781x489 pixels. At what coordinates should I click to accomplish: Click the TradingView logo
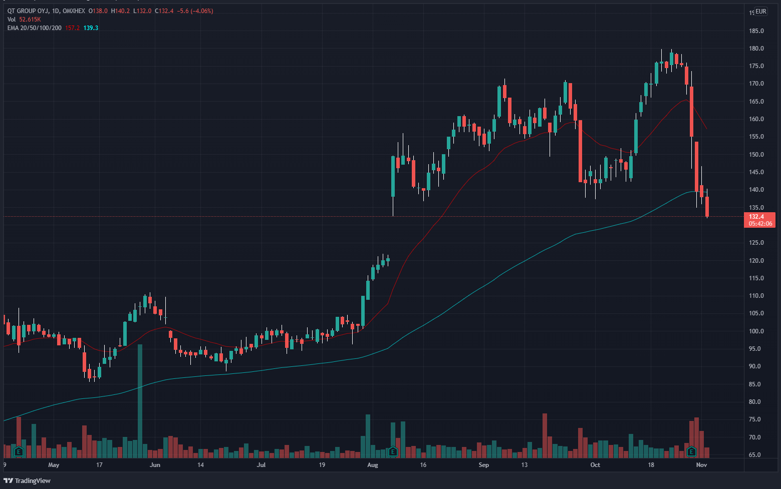click(29, 480)
